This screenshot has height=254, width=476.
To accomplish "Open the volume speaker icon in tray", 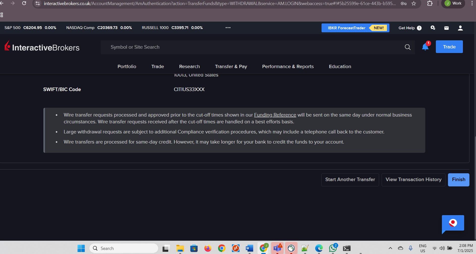I will tap(442, 248).
